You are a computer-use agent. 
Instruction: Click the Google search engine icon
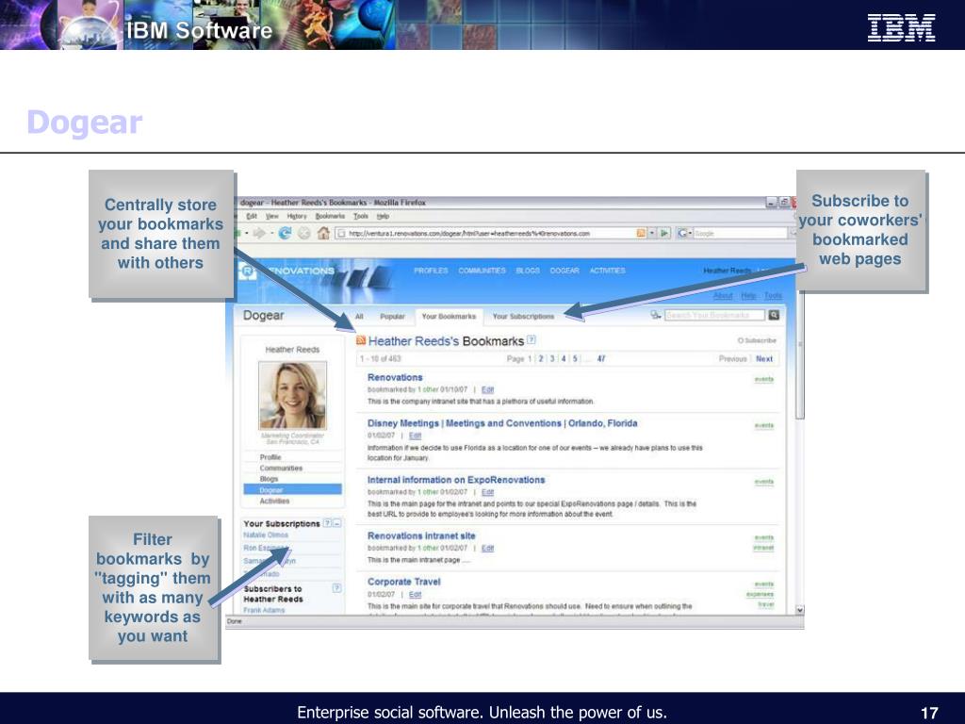(682, 234)
